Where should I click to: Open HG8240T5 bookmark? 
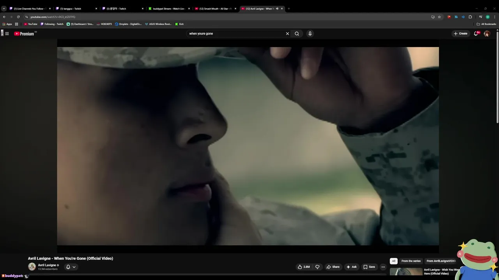pos(104,24)
